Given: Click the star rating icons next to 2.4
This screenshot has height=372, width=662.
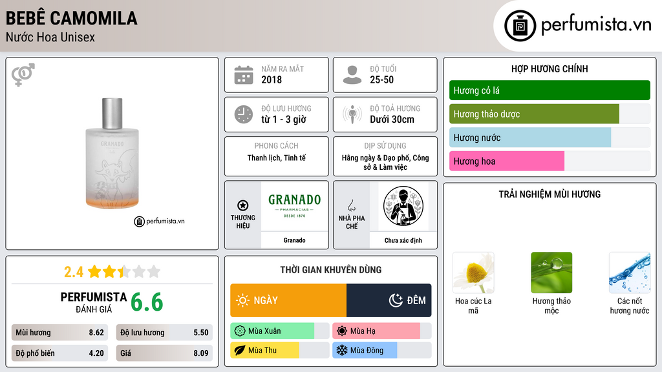Looking at the screenshot, I should click(124, 271).
